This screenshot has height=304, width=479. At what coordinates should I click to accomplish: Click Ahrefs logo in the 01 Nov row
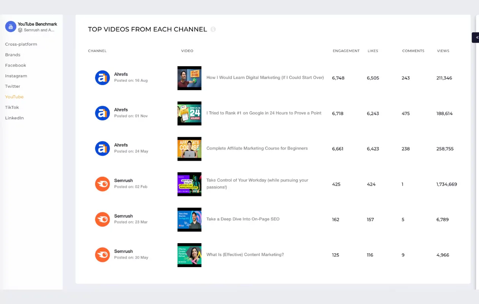pyautogui.click(x=102, y=113)
